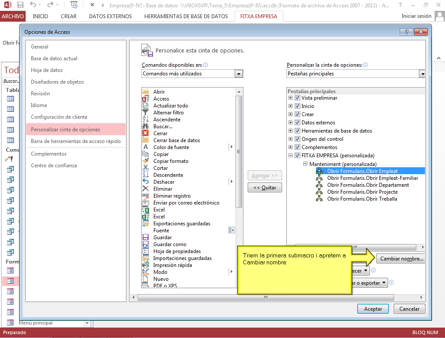The image size is (445, 338).
Task: Click the Actualizar todo icon
Action: pos(145,106)
